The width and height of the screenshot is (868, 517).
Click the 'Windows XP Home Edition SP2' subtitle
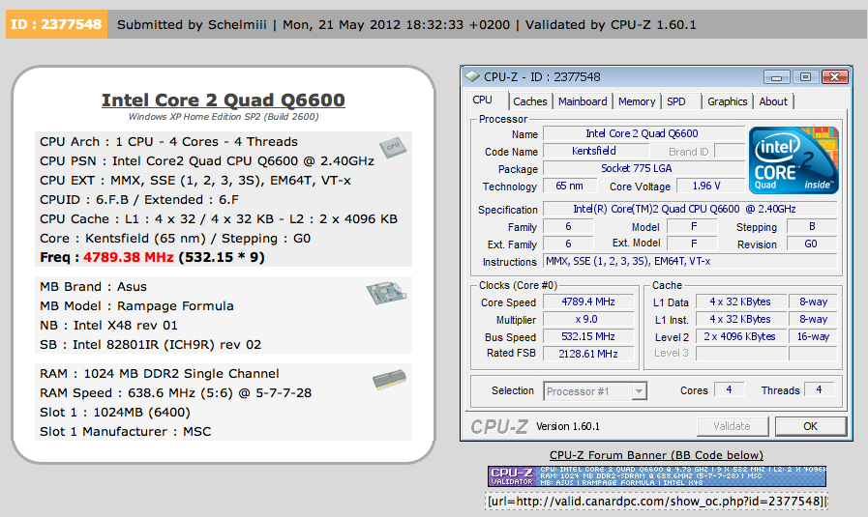[x=224, y=117]
